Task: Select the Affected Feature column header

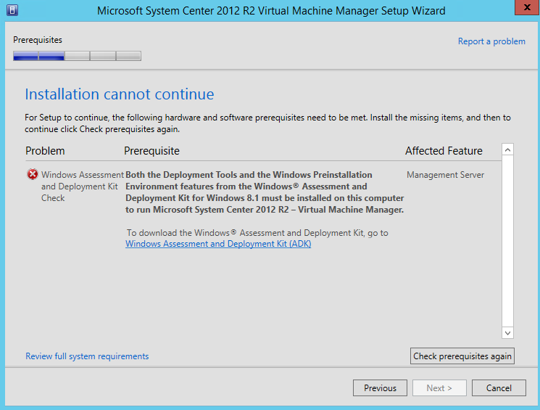Action: [444, 151]
